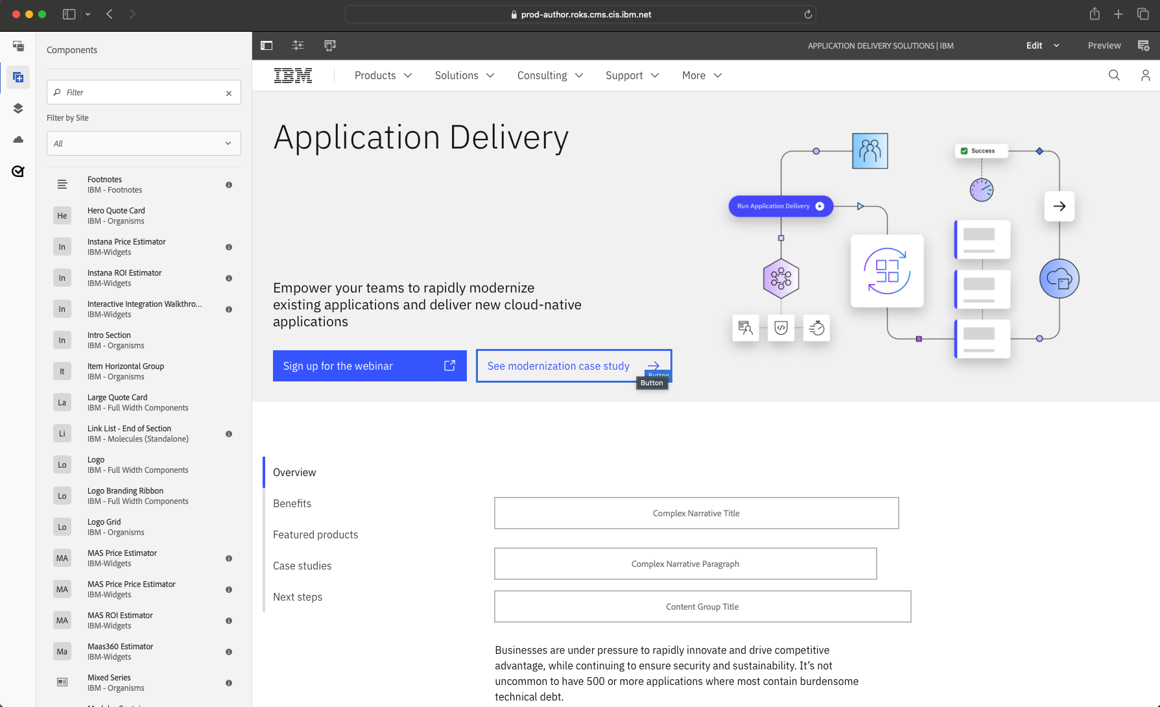Click the component Filter input field
Screen dimensions: 1160x707
pyautogui.click(x=144, y=92)
